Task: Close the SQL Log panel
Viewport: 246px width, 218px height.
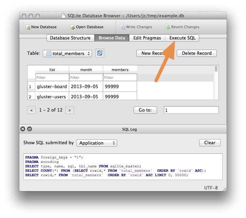Action: 23,129
